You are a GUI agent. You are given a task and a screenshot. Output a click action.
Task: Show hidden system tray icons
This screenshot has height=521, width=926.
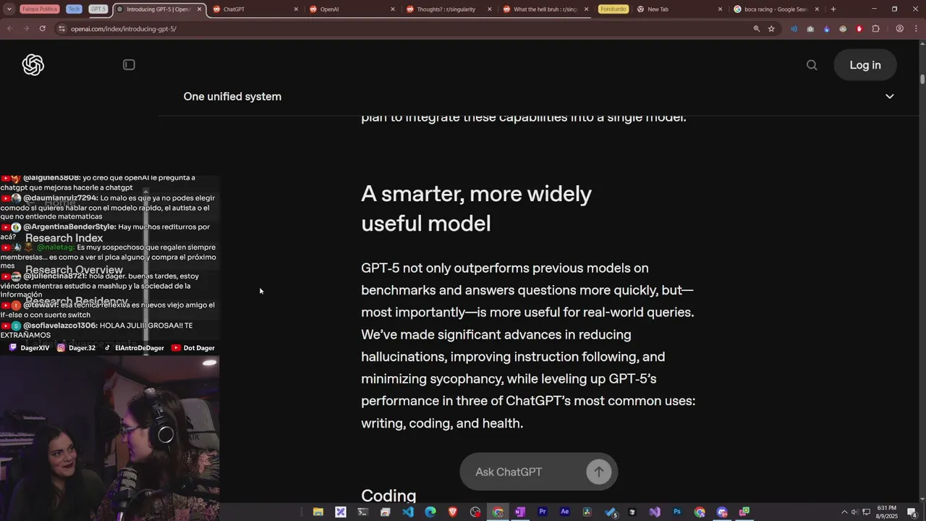(x=844, y=512)
